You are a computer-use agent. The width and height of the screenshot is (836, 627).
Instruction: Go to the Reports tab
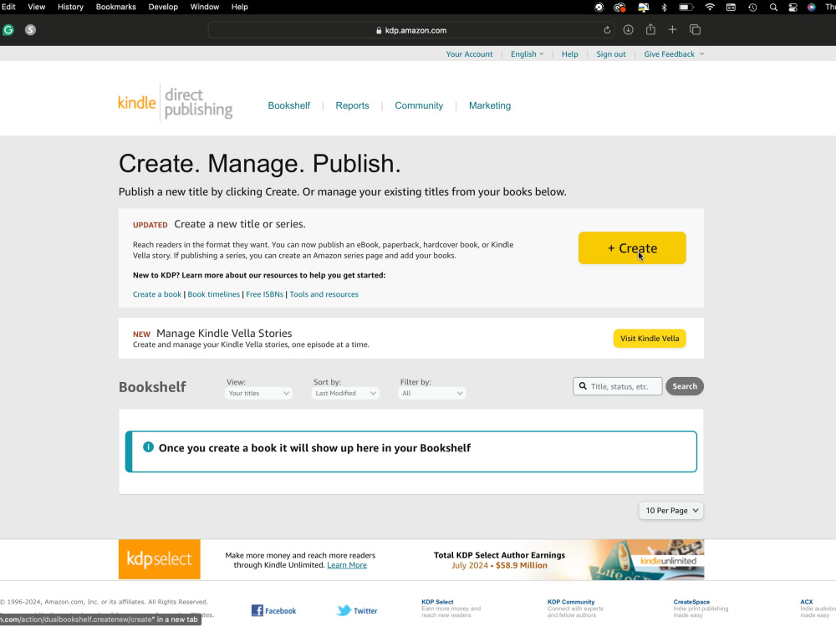coord(353,105)
